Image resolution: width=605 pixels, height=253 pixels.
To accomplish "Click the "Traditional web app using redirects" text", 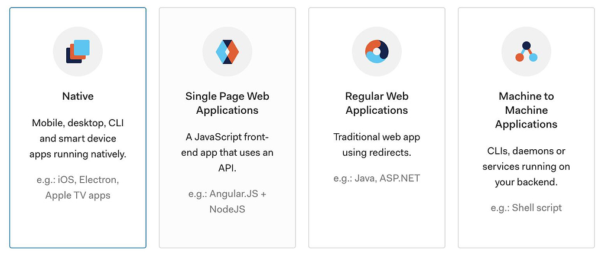I will click(x=376, y=145).
